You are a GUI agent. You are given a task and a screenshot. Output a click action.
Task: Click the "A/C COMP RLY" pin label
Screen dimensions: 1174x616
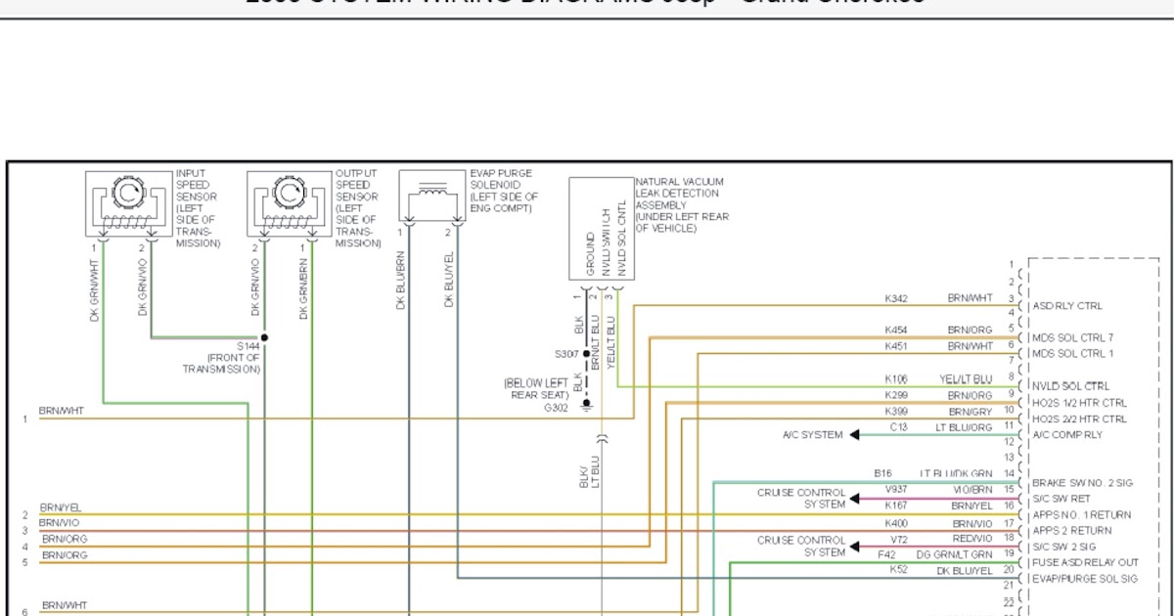(1067, 434)
